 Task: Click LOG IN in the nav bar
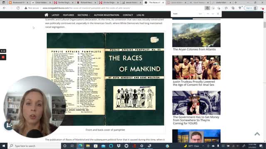140,15
